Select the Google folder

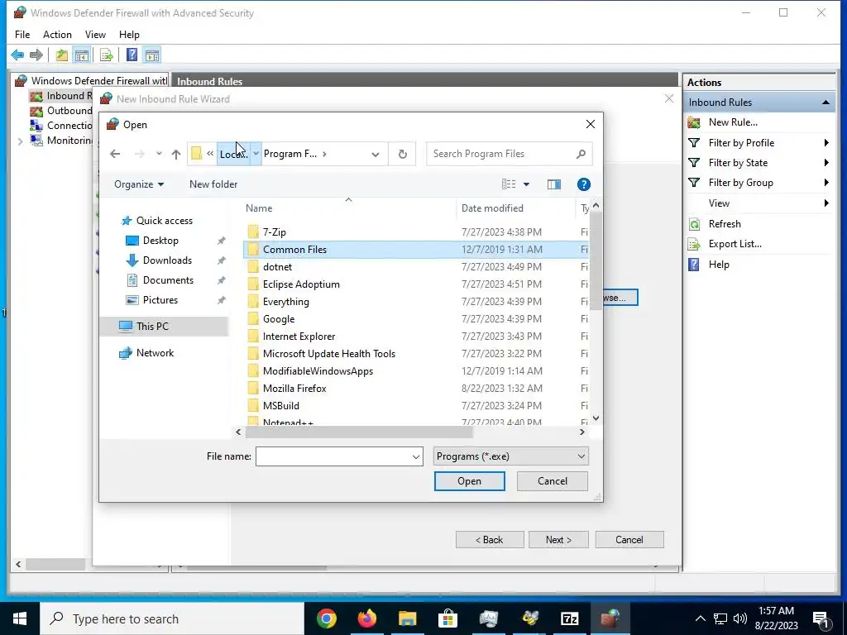coord(279,318)
